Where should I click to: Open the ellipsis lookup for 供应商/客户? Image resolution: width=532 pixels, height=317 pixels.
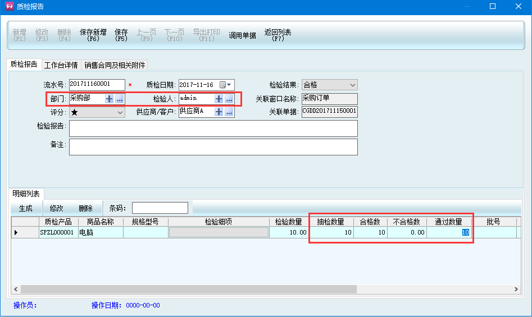(229, 112)
